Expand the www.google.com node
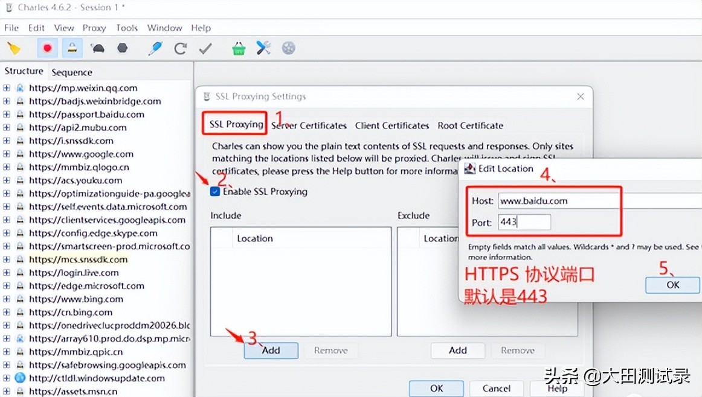This screenshot has height=397, width=702. tap(7, 154)
